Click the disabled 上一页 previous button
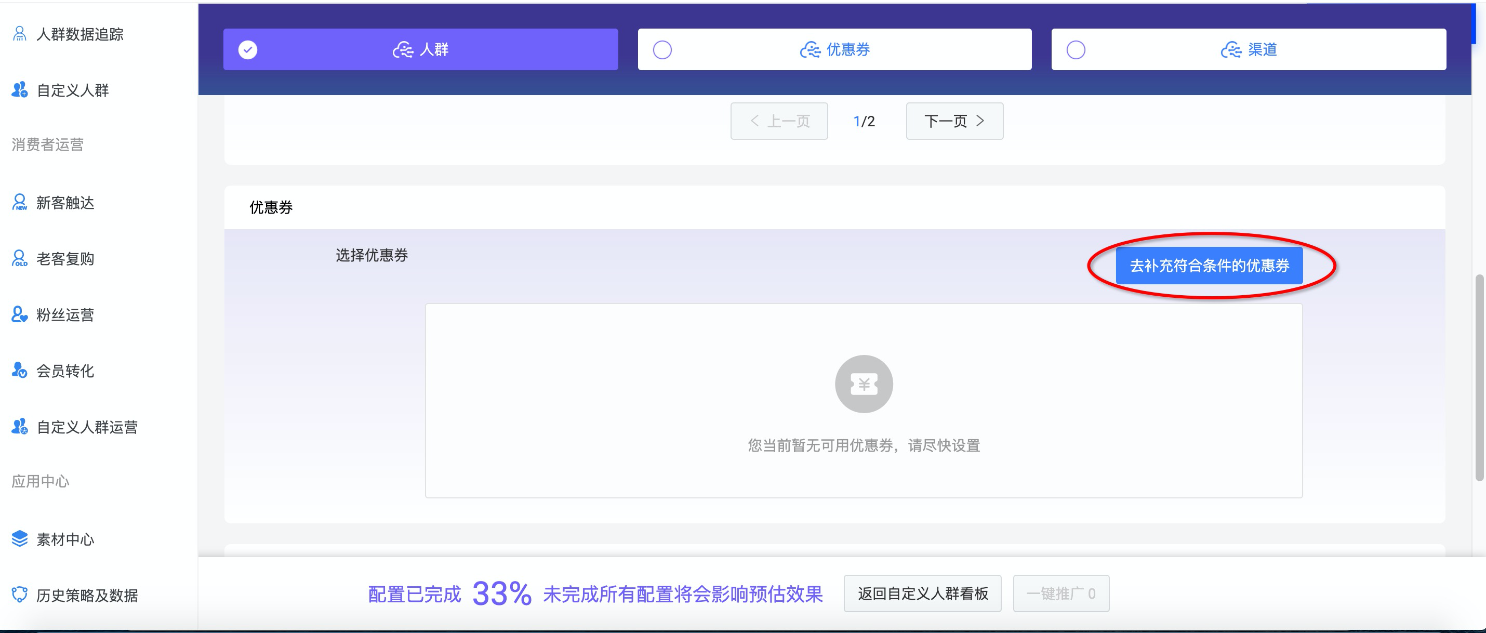The width and height of the screenshot is (1486, 633). [779, 121]
